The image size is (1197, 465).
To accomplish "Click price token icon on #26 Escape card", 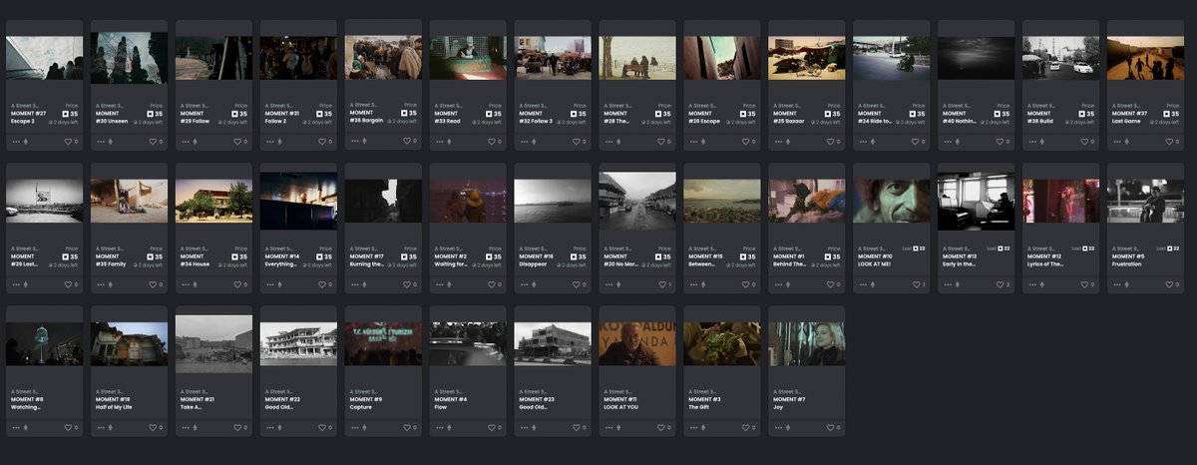I will tap(742, 114).
